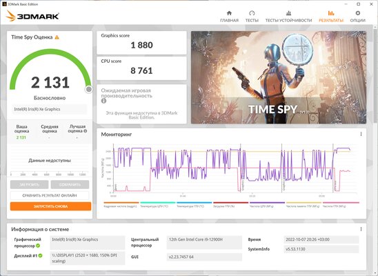Open Опции gear icon
The height and width of the screenshot is (276, 378).
[358, 13]
